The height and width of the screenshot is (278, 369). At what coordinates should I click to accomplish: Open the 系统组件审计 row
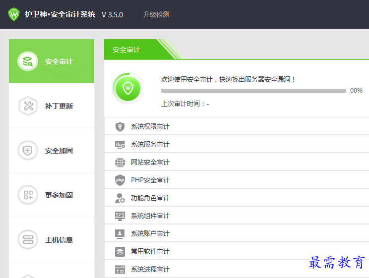click(237, 216)
